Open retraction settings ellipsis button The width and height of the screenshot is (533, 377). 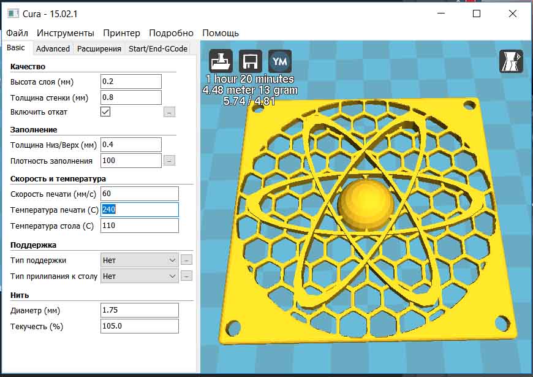pyautogui.click(x=169, y=112)
